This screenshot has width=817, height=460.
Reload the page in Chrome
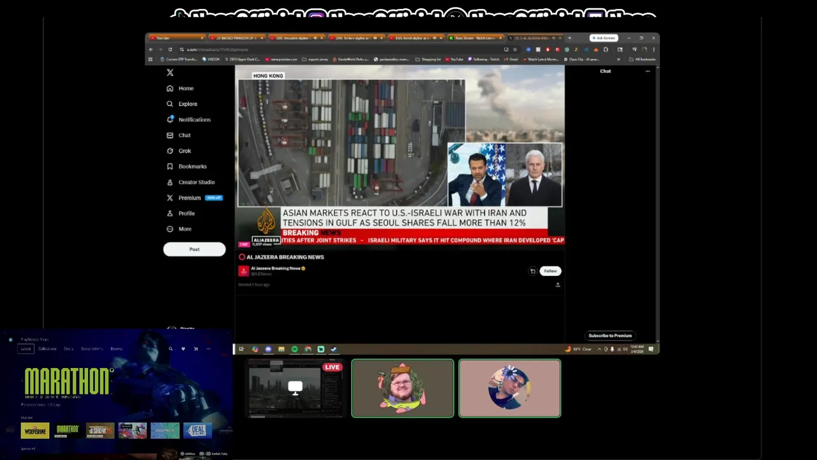pyautogui.click(x=170, y=49)
